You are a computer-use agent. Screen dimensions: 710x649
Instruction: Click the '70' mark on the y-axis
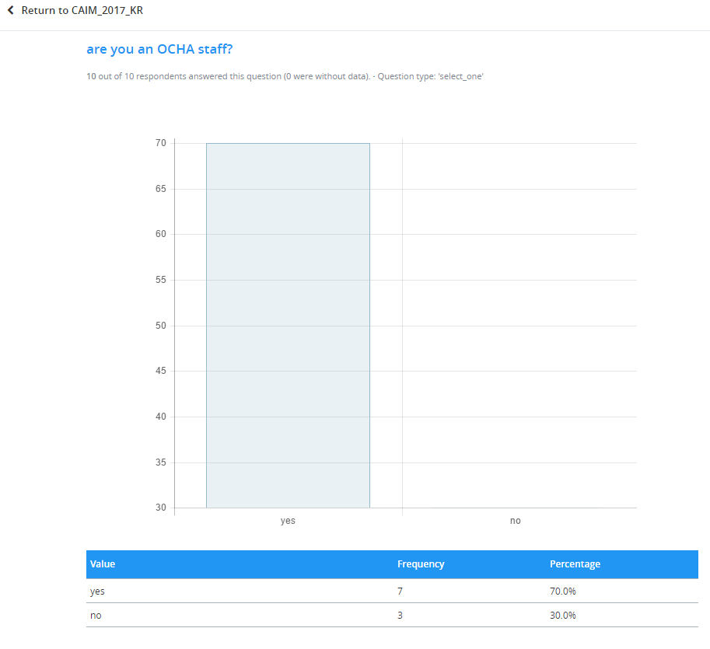(x=160, y=143)
